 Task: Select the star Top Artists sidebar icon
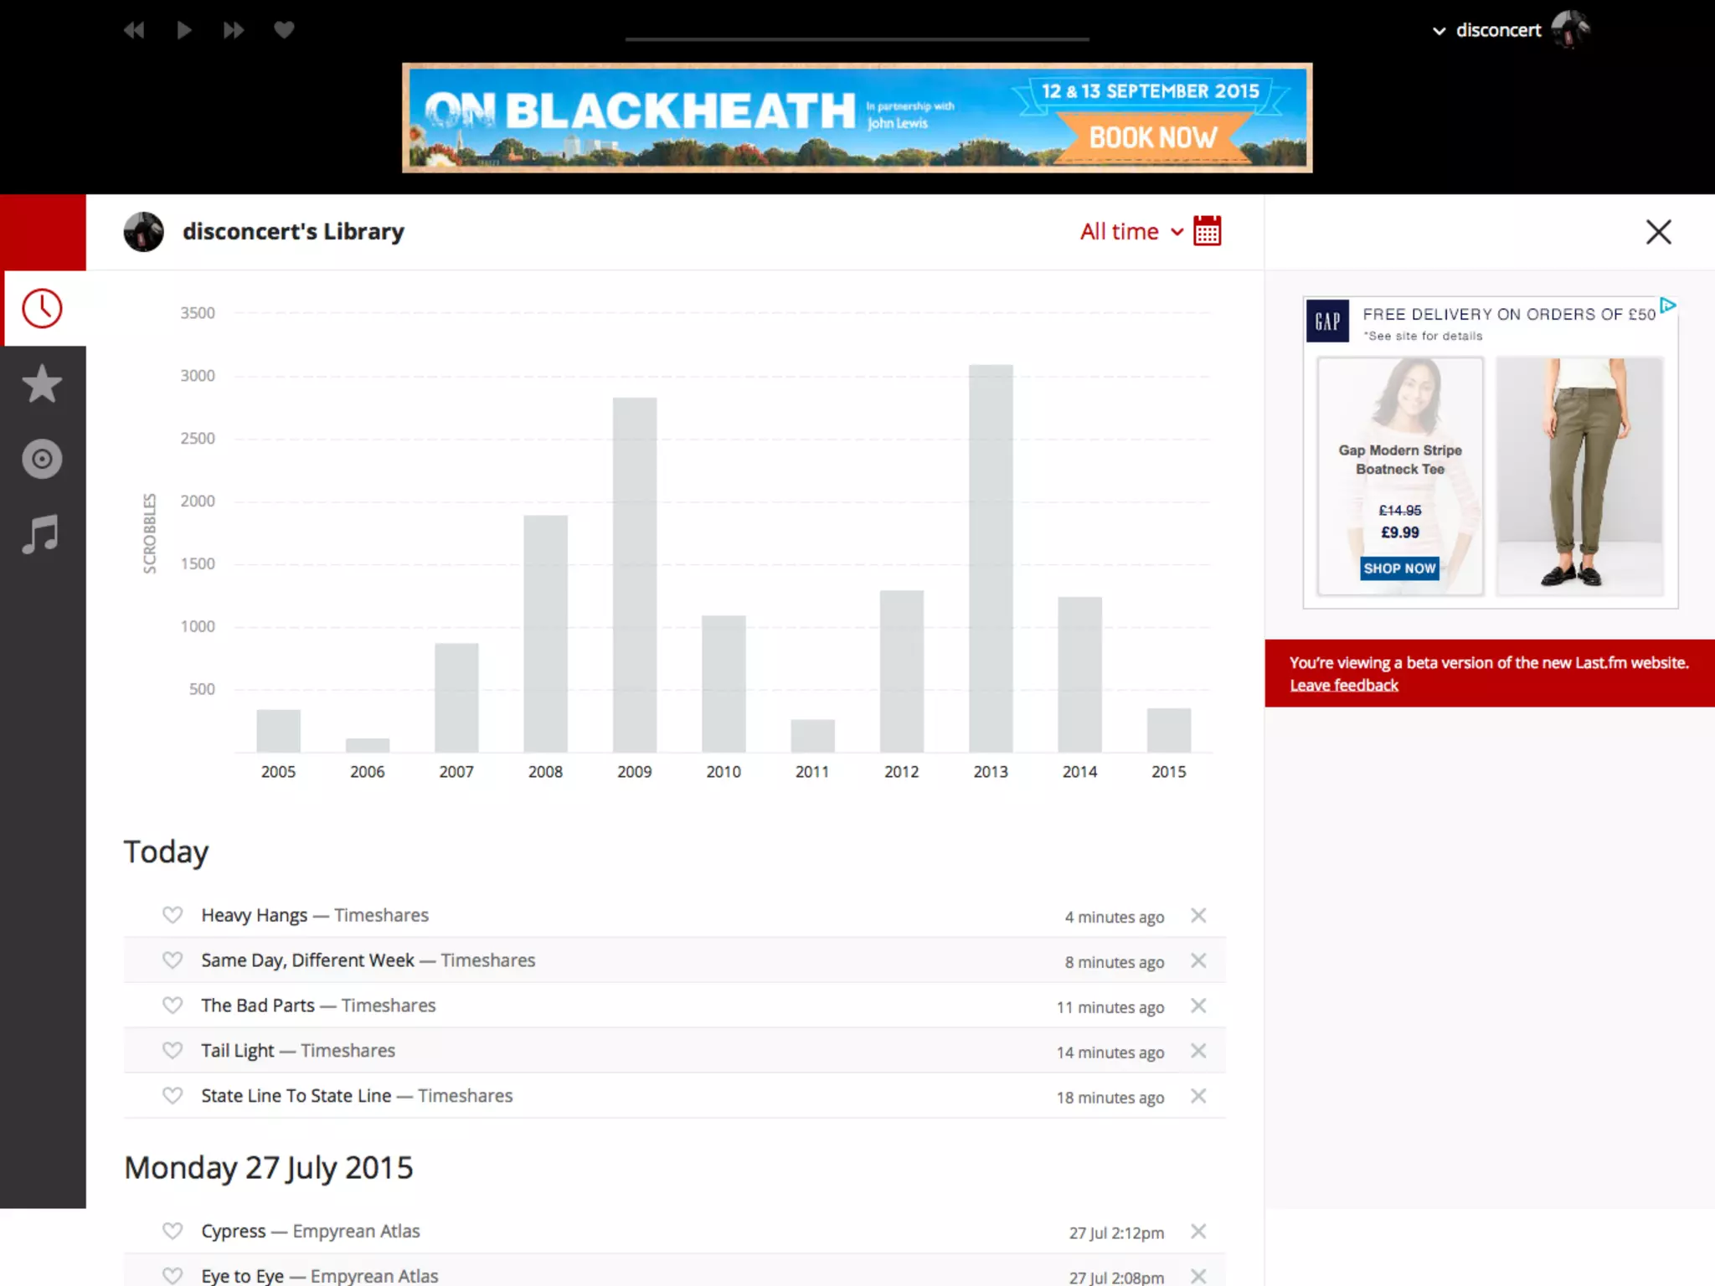click(42, 383)
